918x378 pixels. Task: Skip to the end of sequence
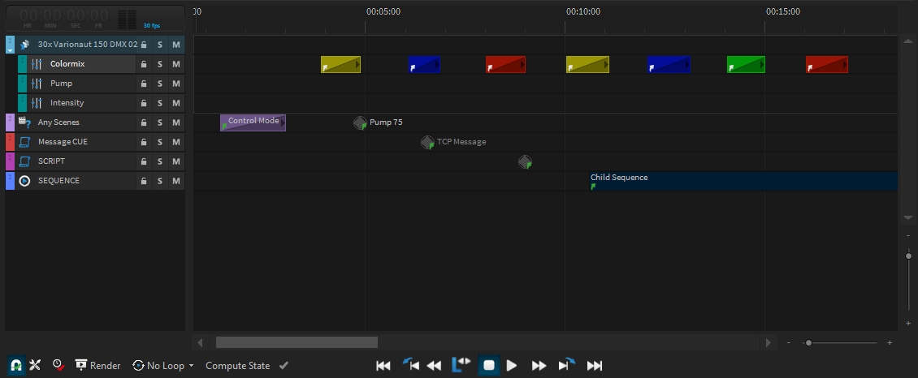[x=594, y=366]
